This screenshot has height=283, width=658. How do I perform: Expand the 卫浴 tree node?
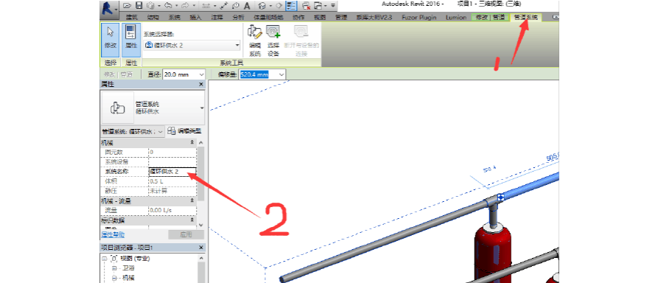tap(114, 268)
